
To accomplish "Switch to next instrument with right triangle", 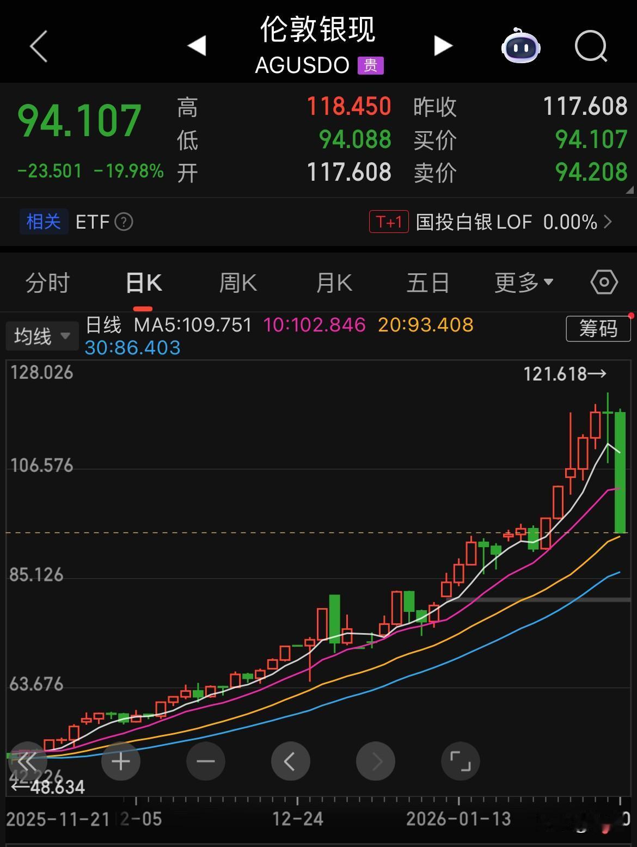I will [x=443, y=46].
